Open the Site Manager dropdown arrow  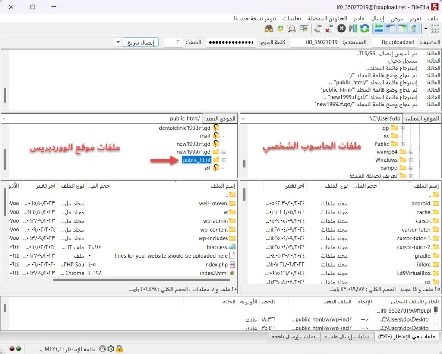426,28
